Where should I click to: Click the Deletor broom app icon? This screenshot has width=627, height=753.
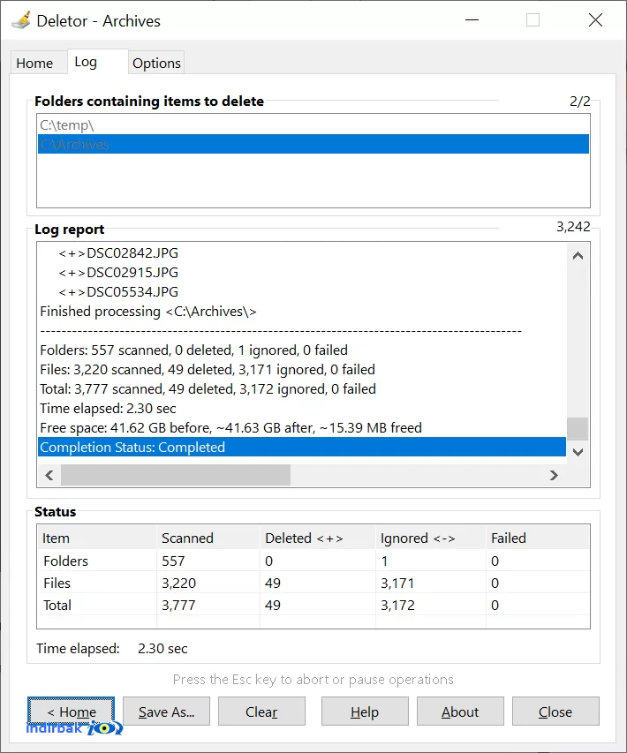coord(21,20)
